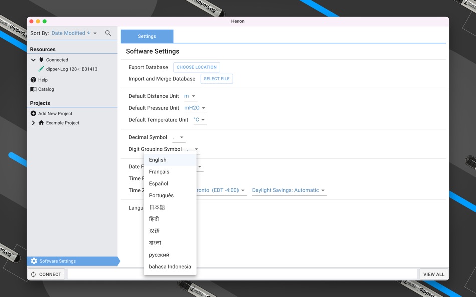Select বাংলা from the language list

click(170, 243)
